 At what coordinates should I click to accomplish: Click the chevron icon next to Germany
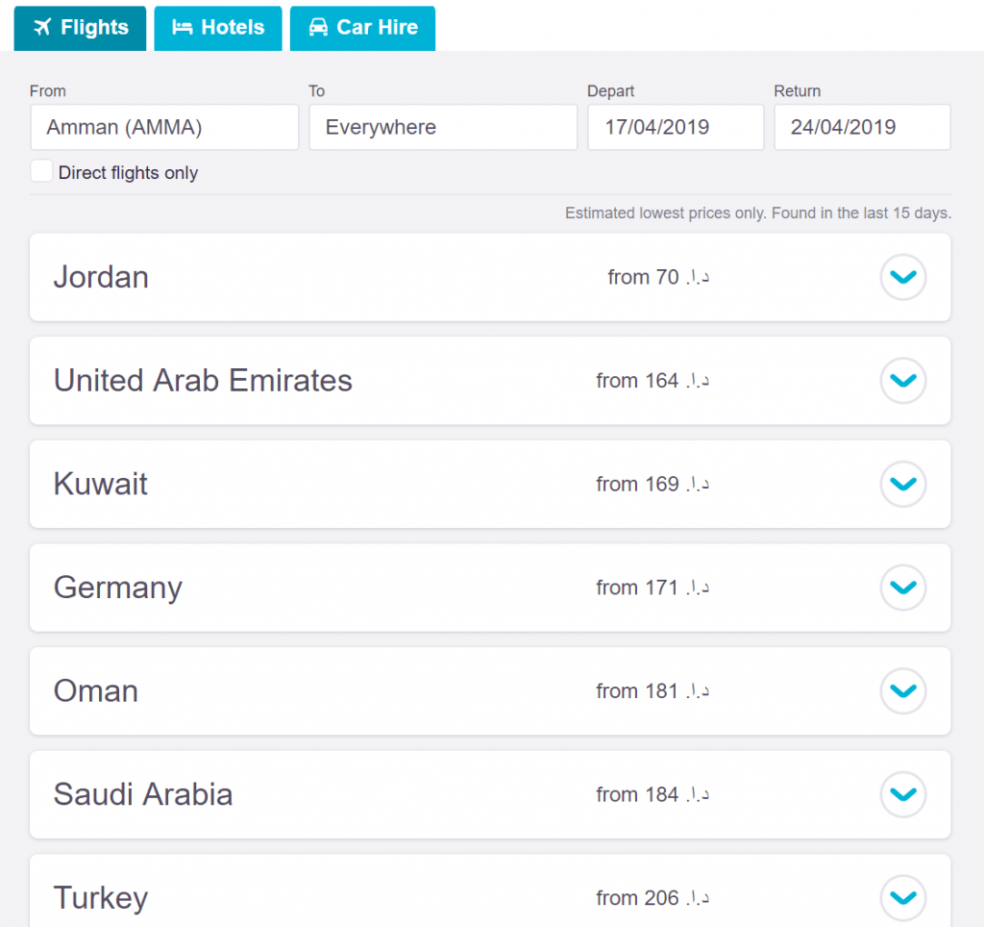[903, 588]
